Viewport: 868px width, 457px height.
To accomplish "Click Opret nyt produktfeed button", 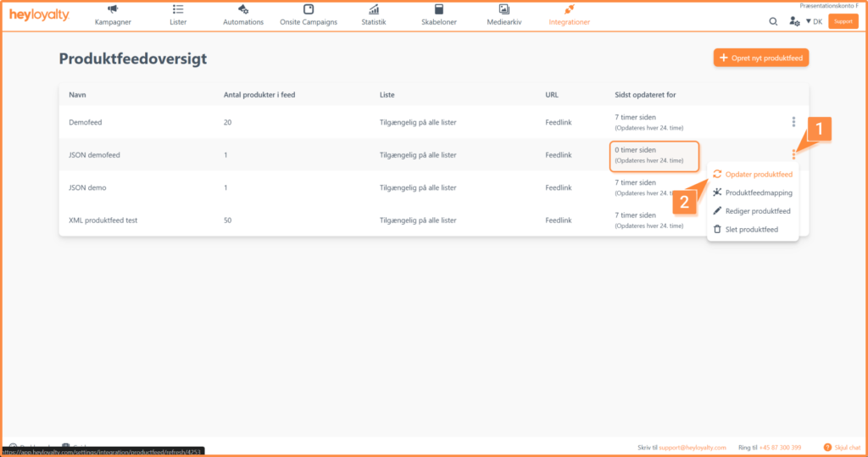I will [761, 58].
